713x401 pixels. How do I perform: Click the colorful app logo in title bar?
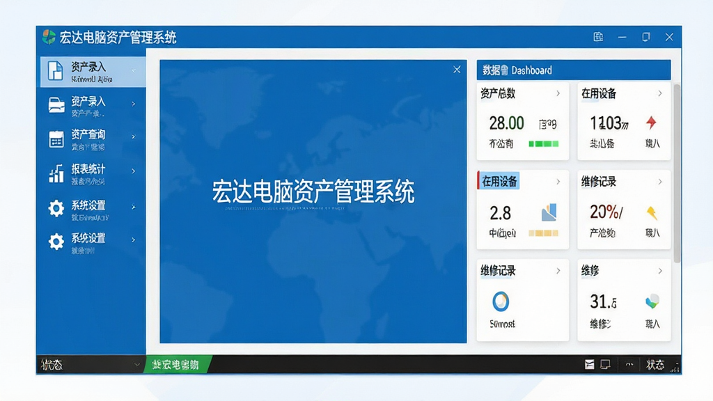[49, 37]
